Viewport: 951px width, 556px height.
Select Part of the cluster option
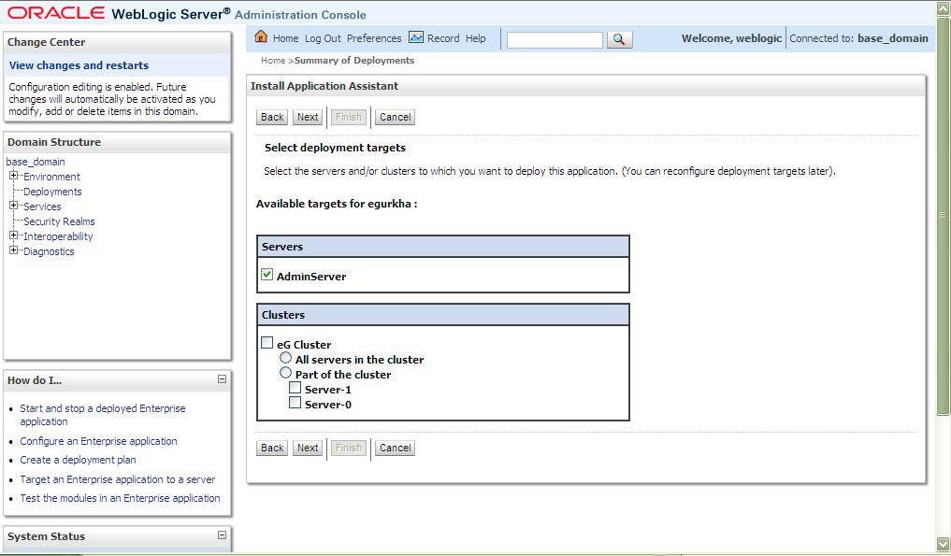(285, 372)
